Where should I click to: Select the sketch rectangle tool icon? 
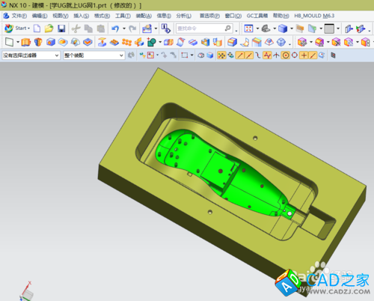click(9, 42)
